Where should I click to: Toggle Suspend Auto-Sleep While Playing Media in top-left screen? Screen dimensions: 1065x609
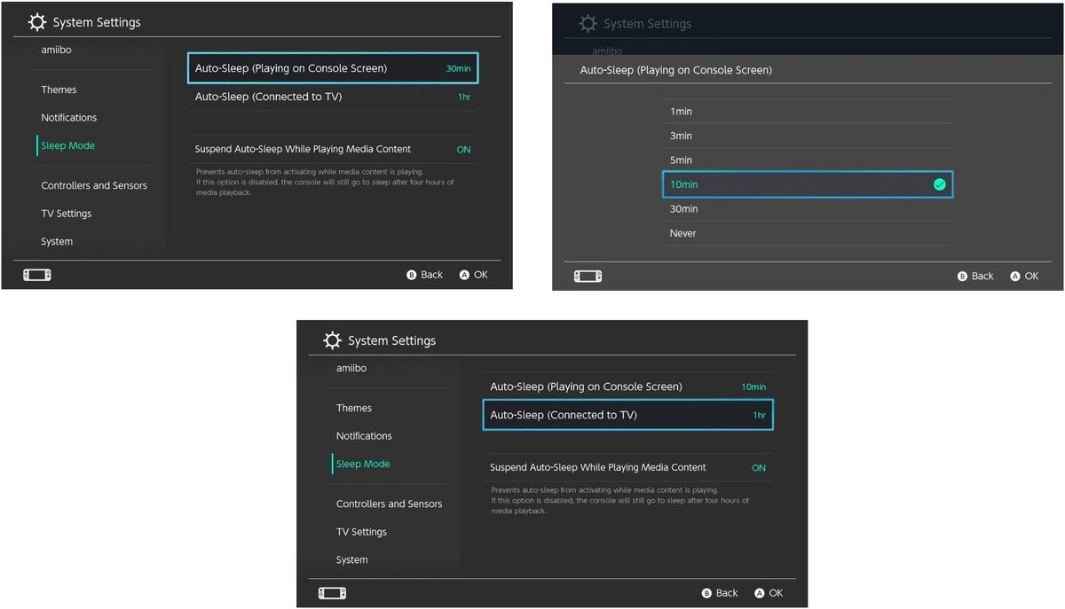click(334, 149)
